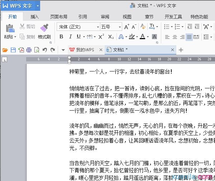Close the 文档1 document tab

click(172, 50)
